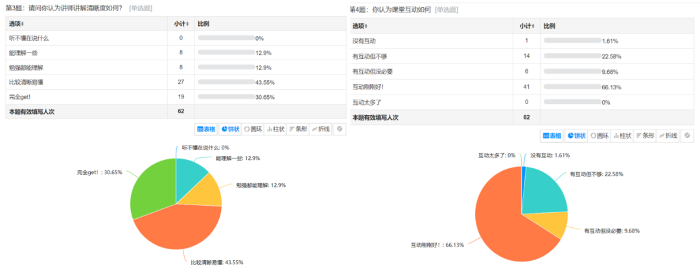
Task: Click the 互动刚刚好! table row label
Action: click(x=368, y=87)
